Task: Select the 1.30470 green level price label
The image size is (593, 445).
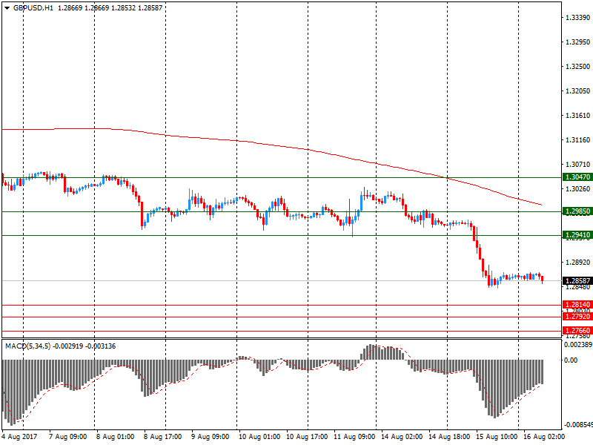Action: (x=577, y=177)
